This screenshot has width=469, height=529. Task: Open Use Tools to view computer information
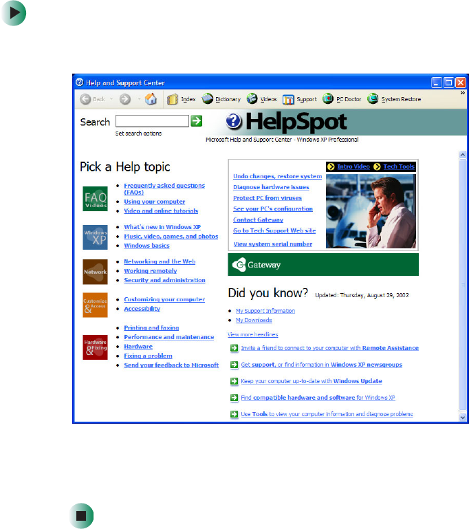[327, 414]
